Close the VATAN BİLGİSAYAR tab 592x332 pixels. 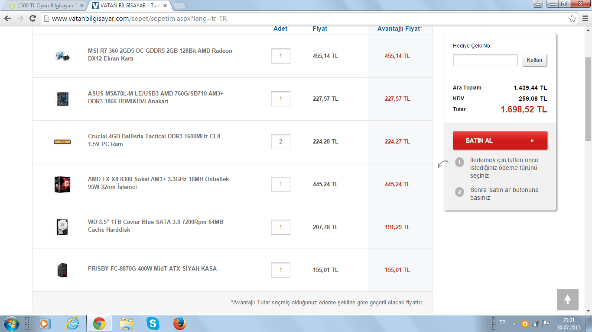click(x=165, y=6)
